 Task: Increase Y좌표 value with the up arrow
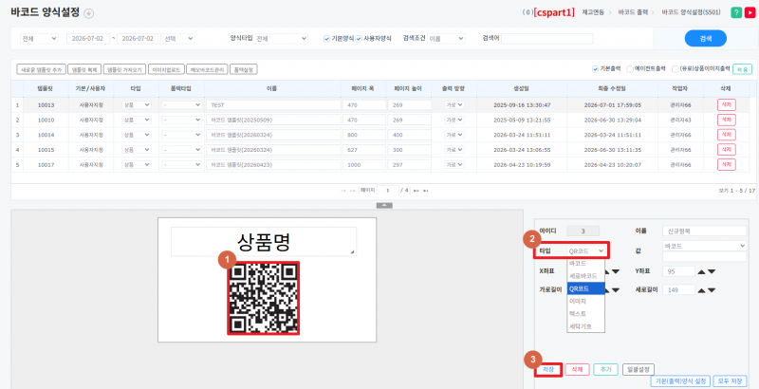701,271
